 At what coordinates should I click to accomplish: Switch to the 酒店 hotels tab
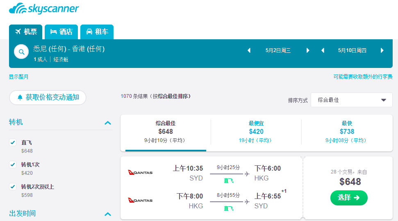(x=61, y=32)
